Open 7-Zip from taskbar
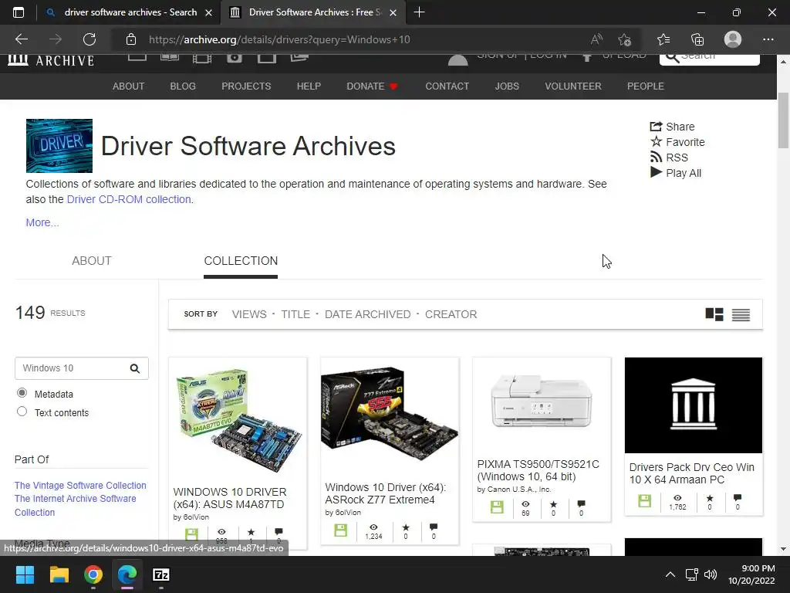This screenshot has height=593, width=790. tap(161, 574)
